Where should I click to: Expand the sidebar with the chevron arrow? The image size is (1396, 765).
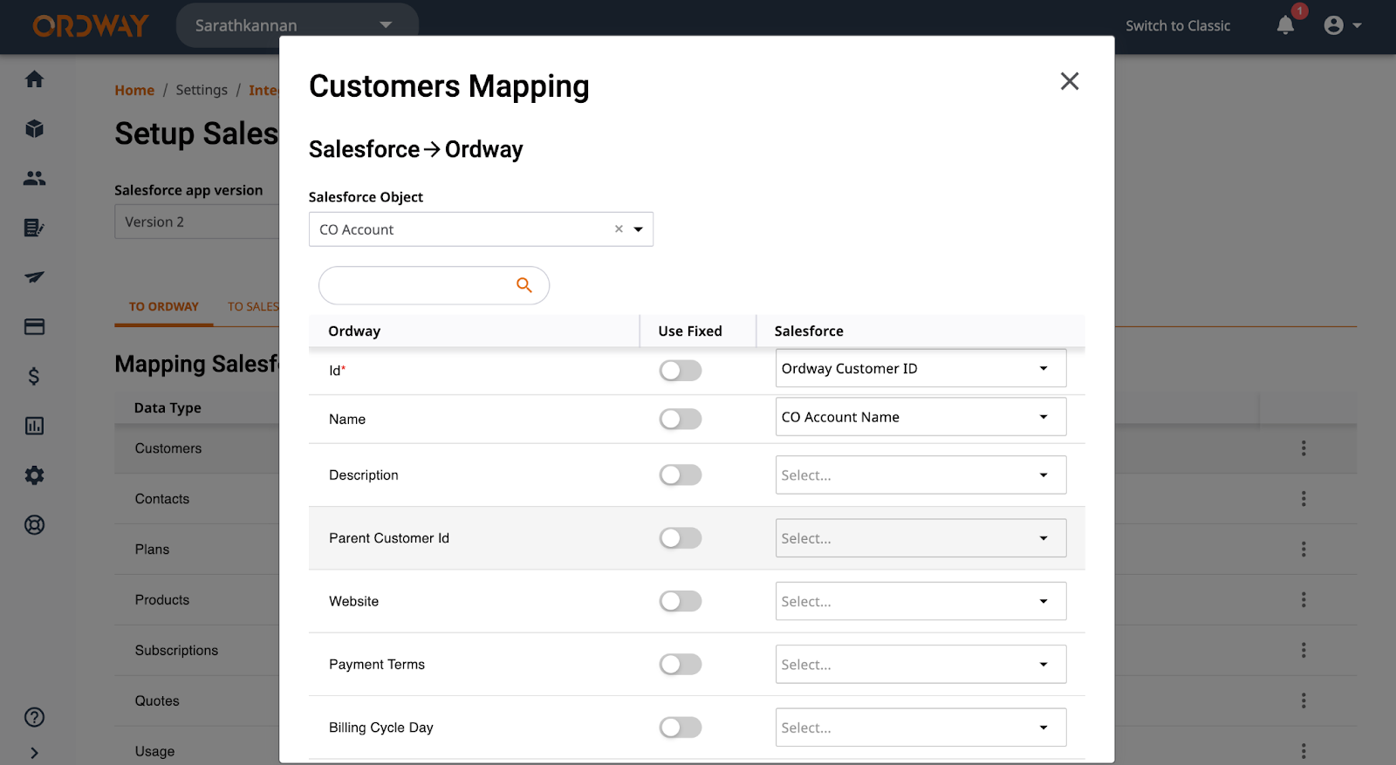(x=34, y=753)
